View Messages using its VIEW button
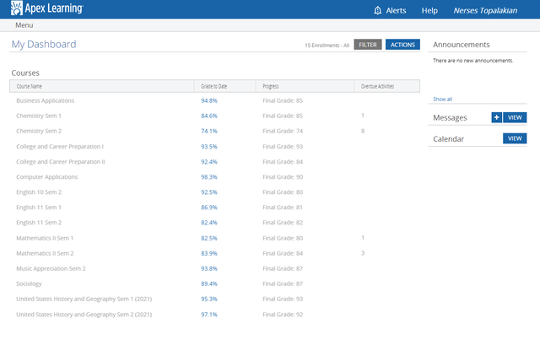 [515, 117]
